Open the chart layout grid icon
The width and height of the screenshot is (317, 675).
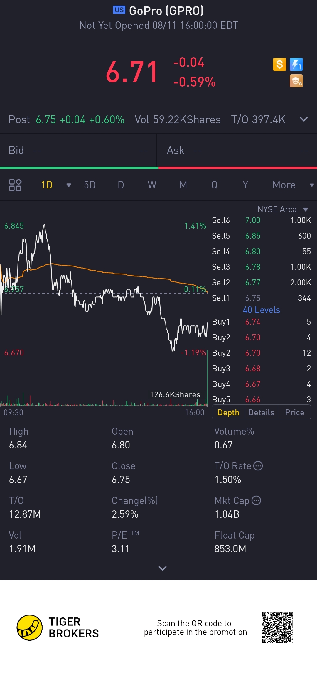click(15, 185)
